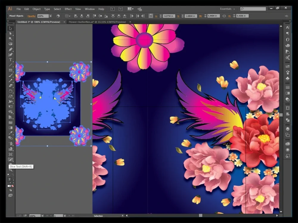Select the Pencil tool

click(10, 81)
